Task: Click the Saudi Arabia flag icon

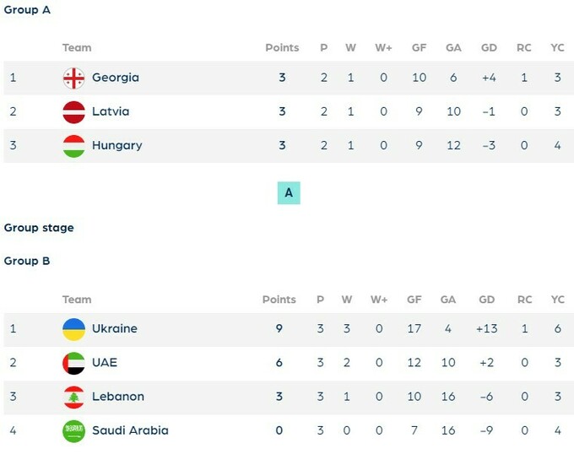Action: (x=73, y=430)
